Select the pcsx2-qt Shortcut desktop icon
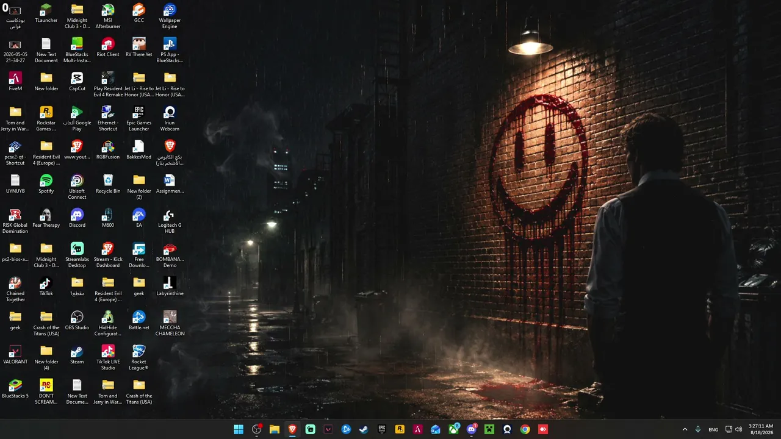This screenshot has height=439, width=781. (15, 153)
